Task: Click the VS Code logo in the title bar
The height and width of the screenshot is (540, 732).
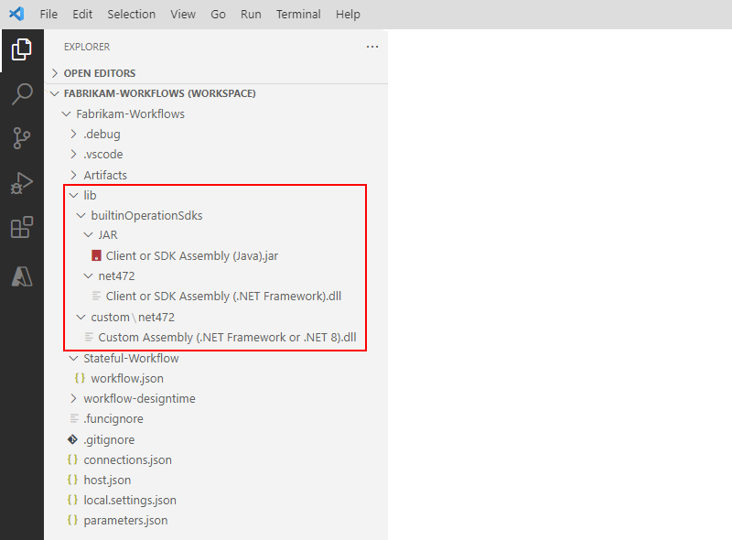Action: click(x=14, y=14)
